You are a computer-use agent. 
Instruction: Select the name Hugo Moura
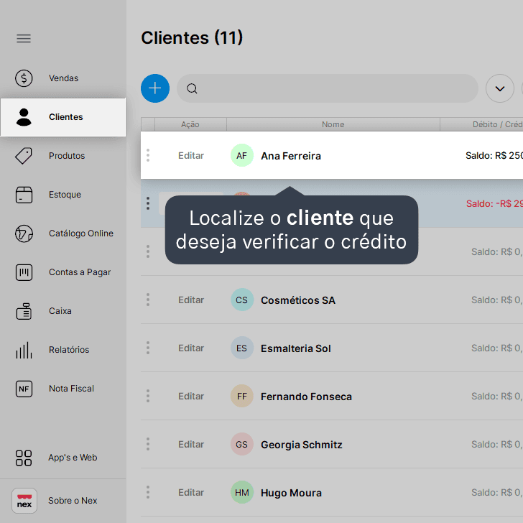tap(291, 493)
